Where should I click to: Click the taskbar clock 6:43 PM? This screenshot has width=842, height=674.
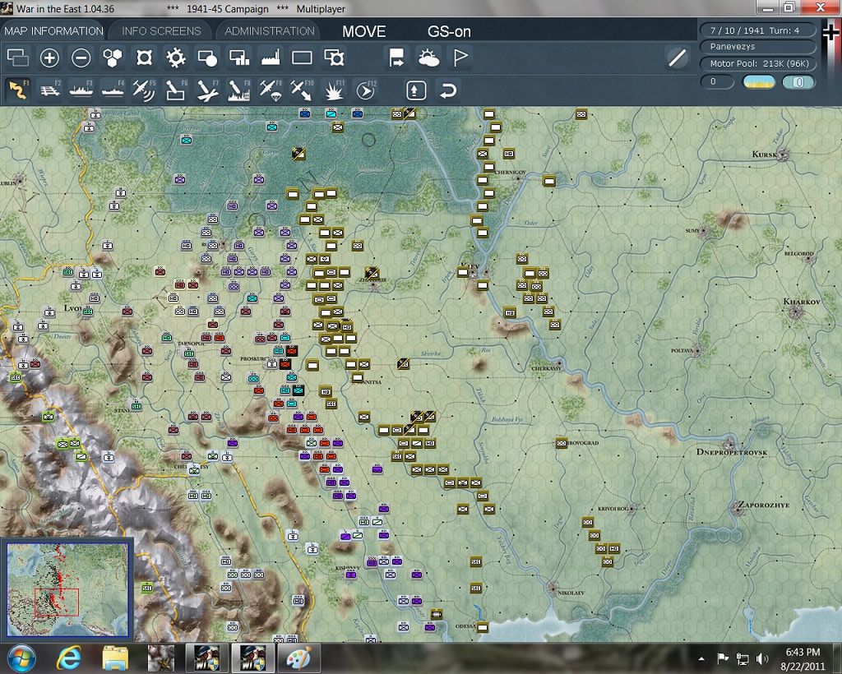pyautogui.click(x=803, y=653)
